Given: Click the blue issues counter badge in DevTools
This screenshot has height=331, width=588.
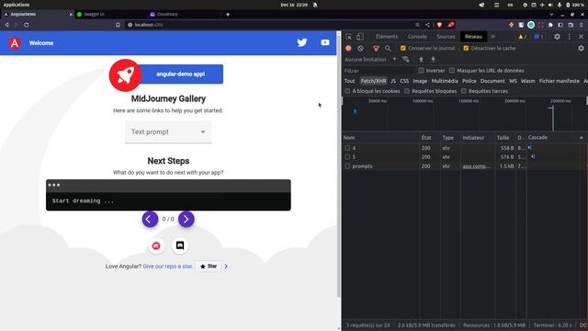Looking at the screenshot, I should click(x=538, y=37).
